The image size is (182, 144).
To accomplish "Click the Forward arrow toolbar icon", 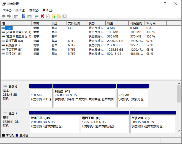I will [9, 16].
